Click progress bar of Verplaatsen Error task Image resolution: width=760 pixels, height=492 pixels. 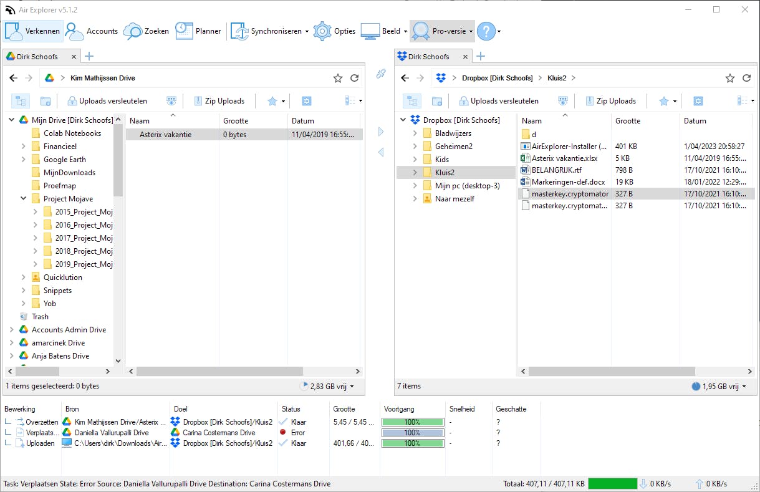[412, 433]
